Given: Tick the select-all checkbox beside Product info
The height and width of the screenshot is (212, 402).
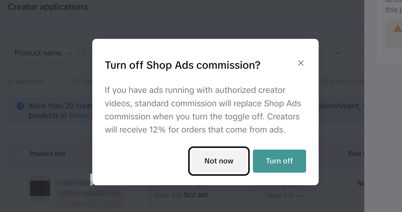Looking at the screenshot, I should click(19, 153).
